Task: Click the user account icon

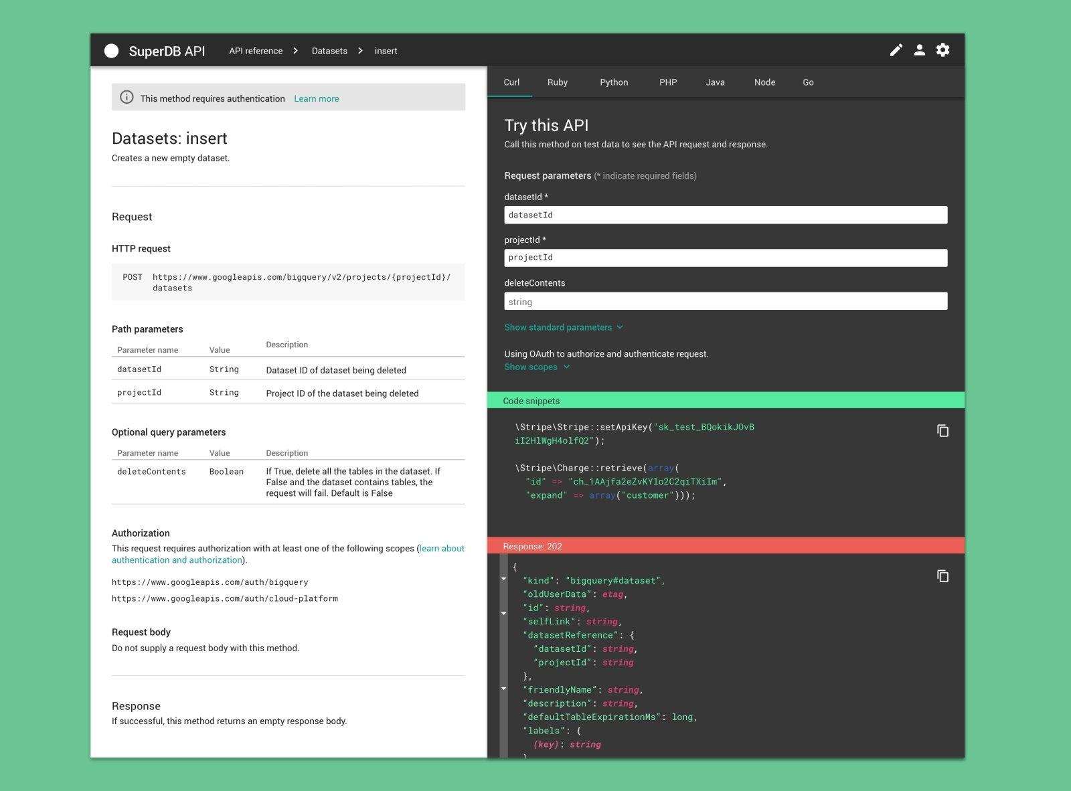Action: 920,50
